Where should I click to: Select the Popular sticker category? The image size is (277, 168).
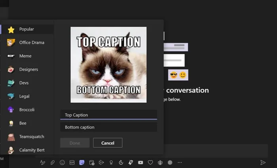[27, 29]
